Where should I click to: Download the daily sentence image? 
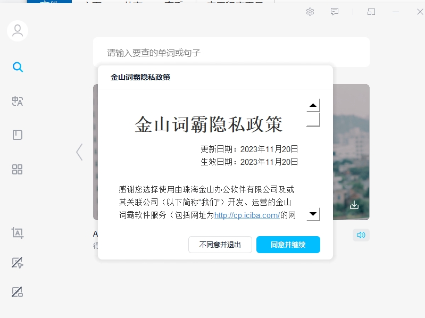[354, 205]
